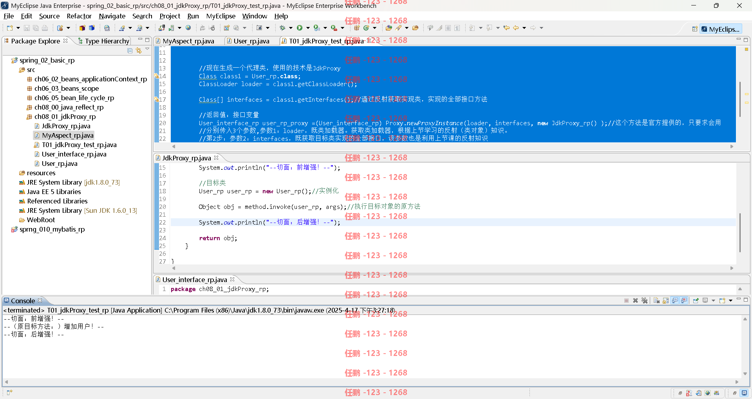The width and height of the screenshot is (752, 399).
Task: Click the console vertical scrollbar down arrow
Action: [x=745, y=374]
